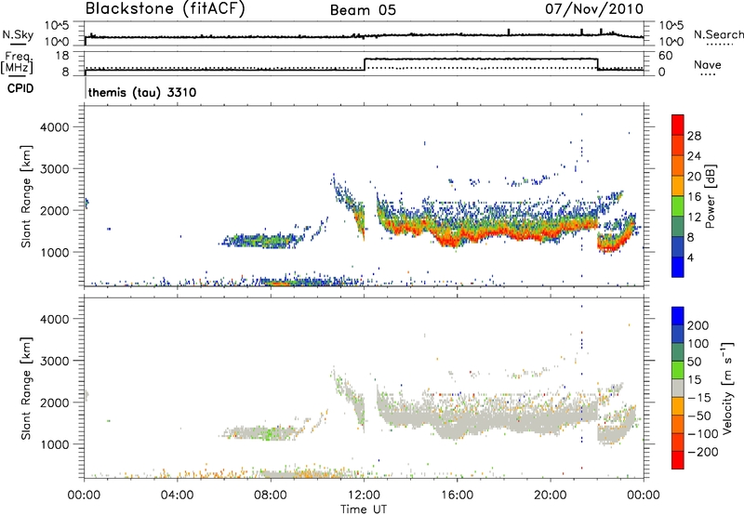Viewport: 744px width, 515px height.
Task: Click the frequency step-up at 12:00
Action: [364, 64]
